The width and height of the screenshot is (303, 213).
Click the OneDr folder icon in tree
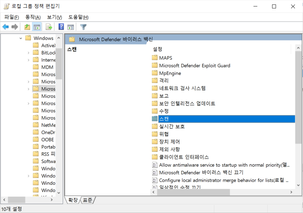click(36, 132)
